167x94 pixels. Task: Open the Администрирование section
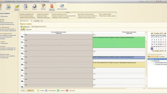tap(62, 7)
